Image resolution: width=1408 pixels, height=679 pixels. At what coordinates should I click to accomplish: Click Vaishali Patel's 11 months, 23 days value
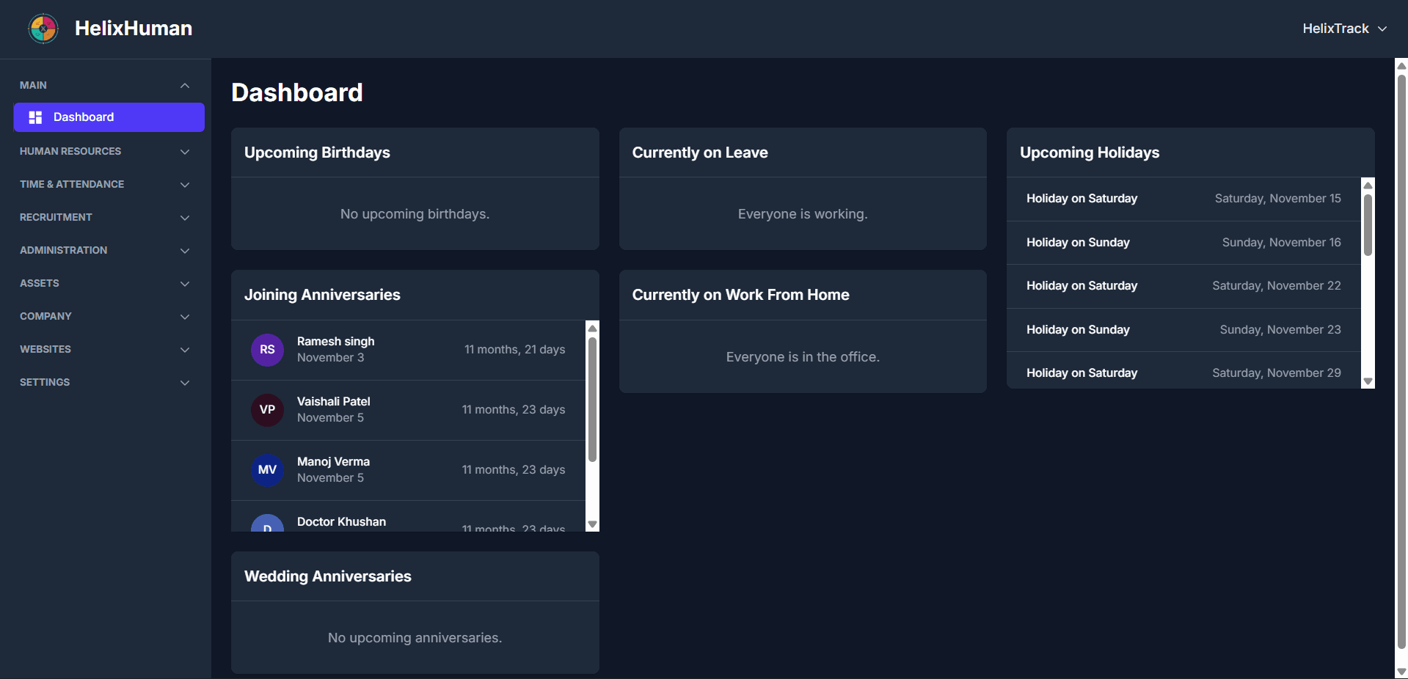tap(513, 410)
